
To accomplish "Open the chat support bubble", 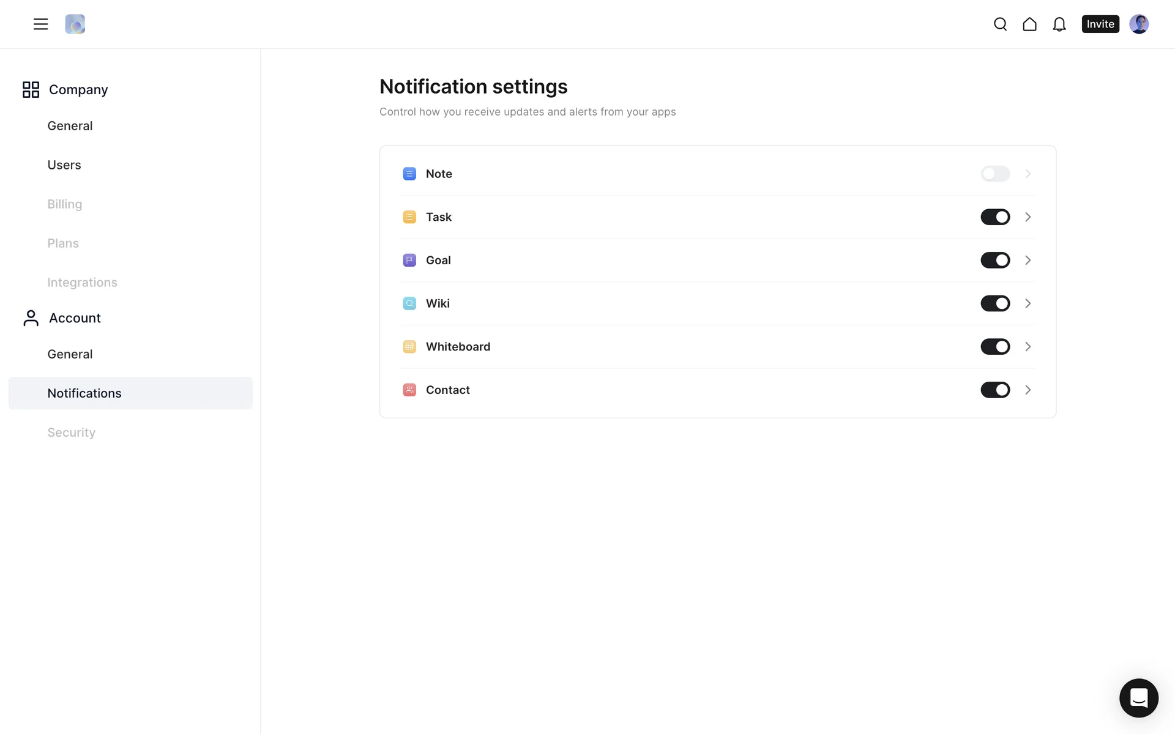I will pos(1138,697).
